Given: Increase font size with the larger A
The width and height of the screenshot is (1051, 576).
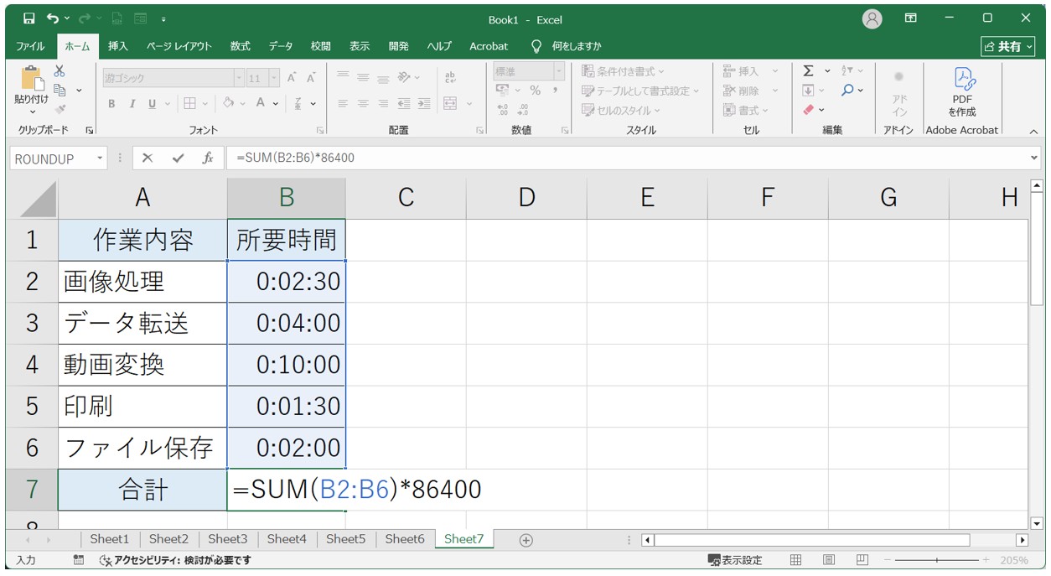Looking at the screenshot, I should click(x=292, y=78).
